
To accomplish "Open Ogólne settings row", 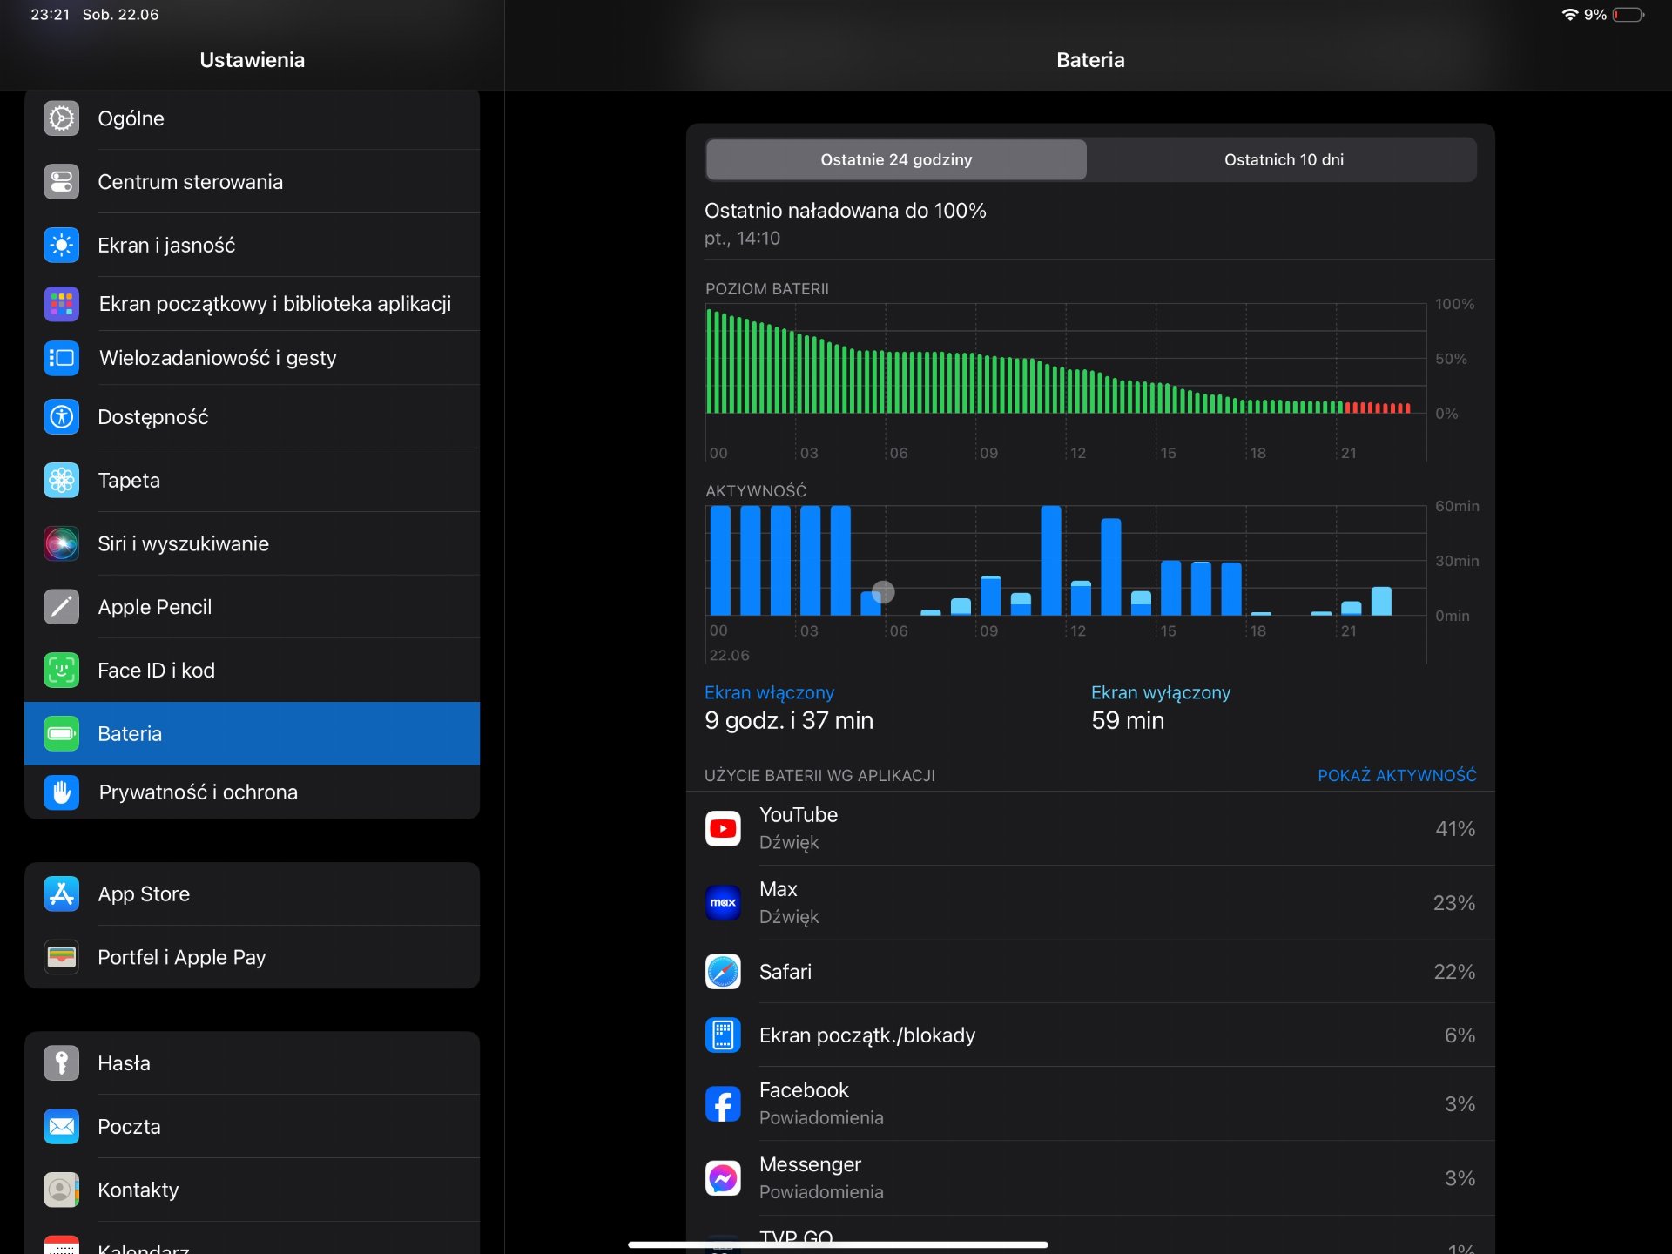I will (253, 118).
